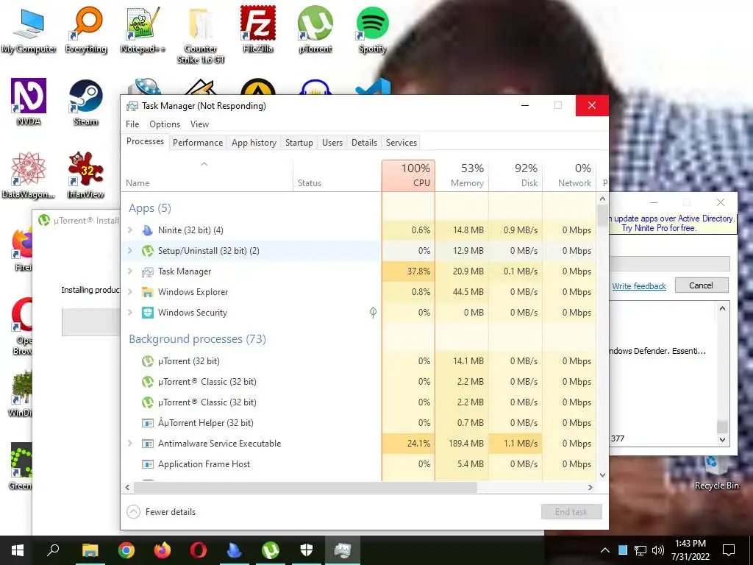Click Cancel in the Ninite window
Image resolution: width=753 pixels, height=565 pixels.
(x=702, y=285)
